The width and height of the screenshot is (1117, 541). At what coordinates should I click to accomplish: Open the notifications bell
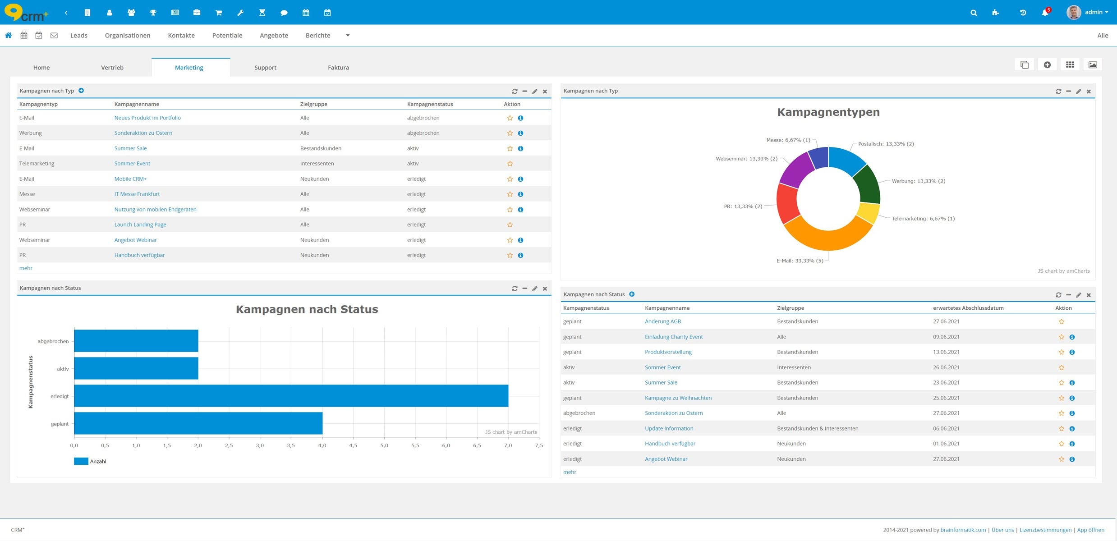click(1044, 13)
